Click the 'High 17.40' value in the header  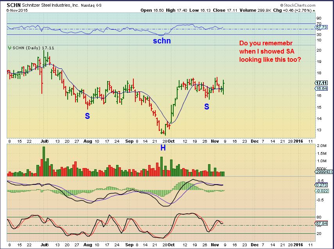click(x=176, y=10)
